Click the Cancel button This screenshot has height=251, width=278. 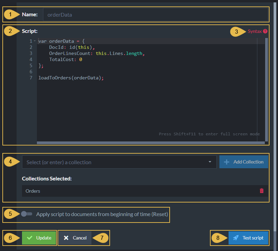75,238
